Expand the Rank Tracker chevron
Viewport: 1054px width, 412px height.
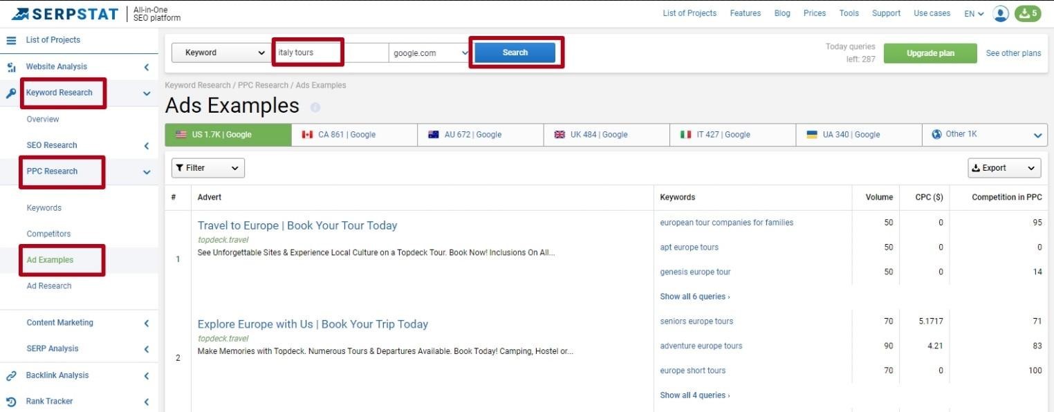click(x=147, y=402)
